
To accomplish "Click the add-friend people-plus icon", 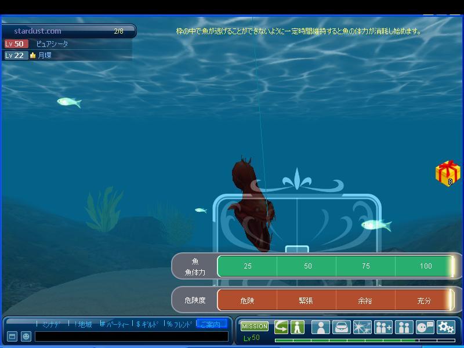I will point(383,327).
